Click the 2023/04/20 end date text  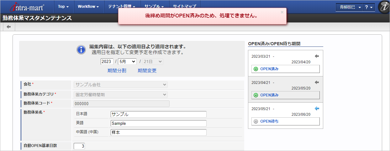coord(301,62)
